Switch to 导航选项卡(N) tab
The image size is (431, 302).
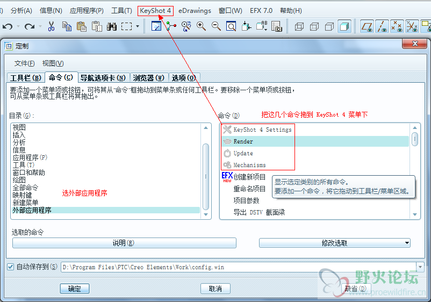pyautogui.click(x=103, y=78)
